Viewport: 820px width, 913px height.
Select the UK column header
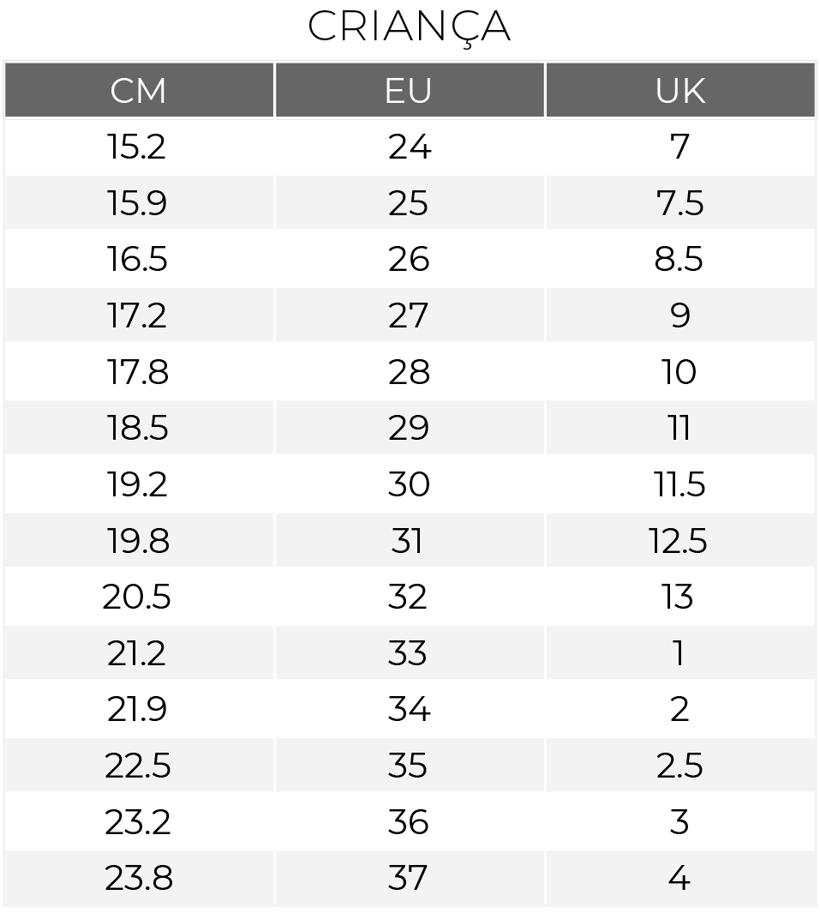click(x=680, y=90)
